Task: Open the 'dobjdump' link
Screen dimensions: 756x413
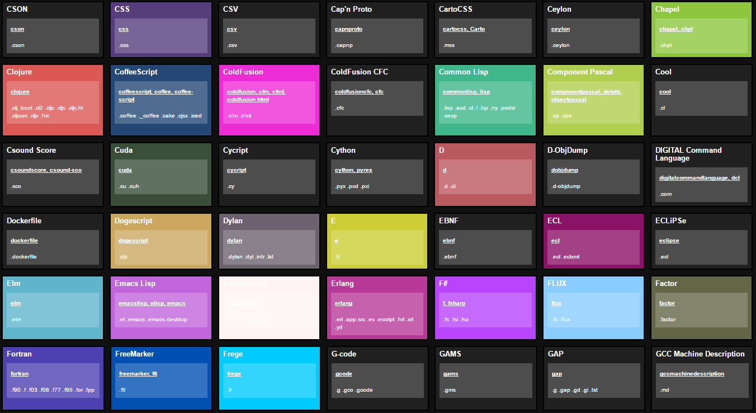Action: 564,170
